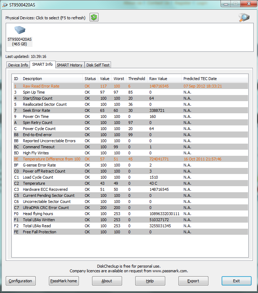Click the PassMark home button

click(x=64, y=281)
